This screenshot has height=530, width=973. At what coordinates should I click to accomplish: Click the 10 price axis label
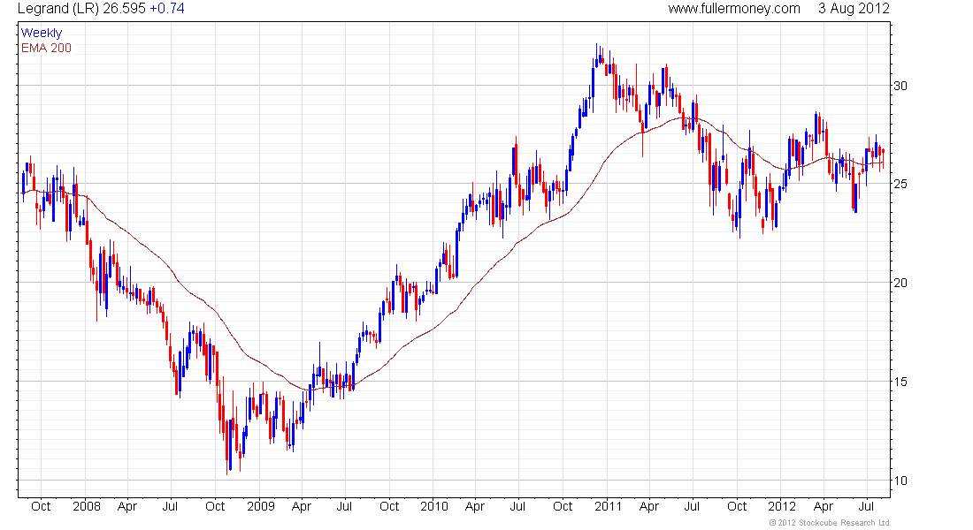pyautogui.click(x=900, y=481)
